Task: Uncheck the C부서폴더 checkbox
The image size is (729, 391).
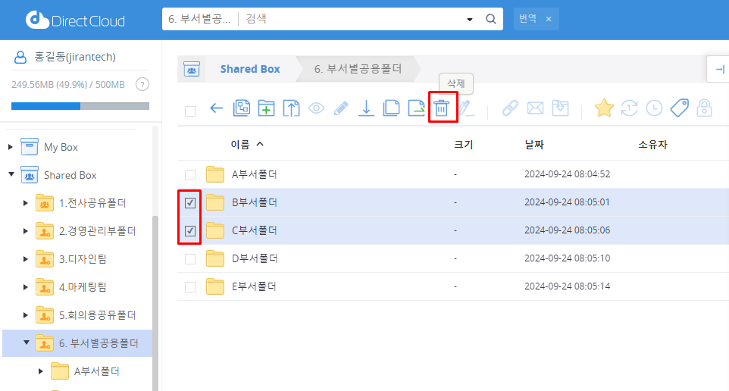Action: [190, 231]
